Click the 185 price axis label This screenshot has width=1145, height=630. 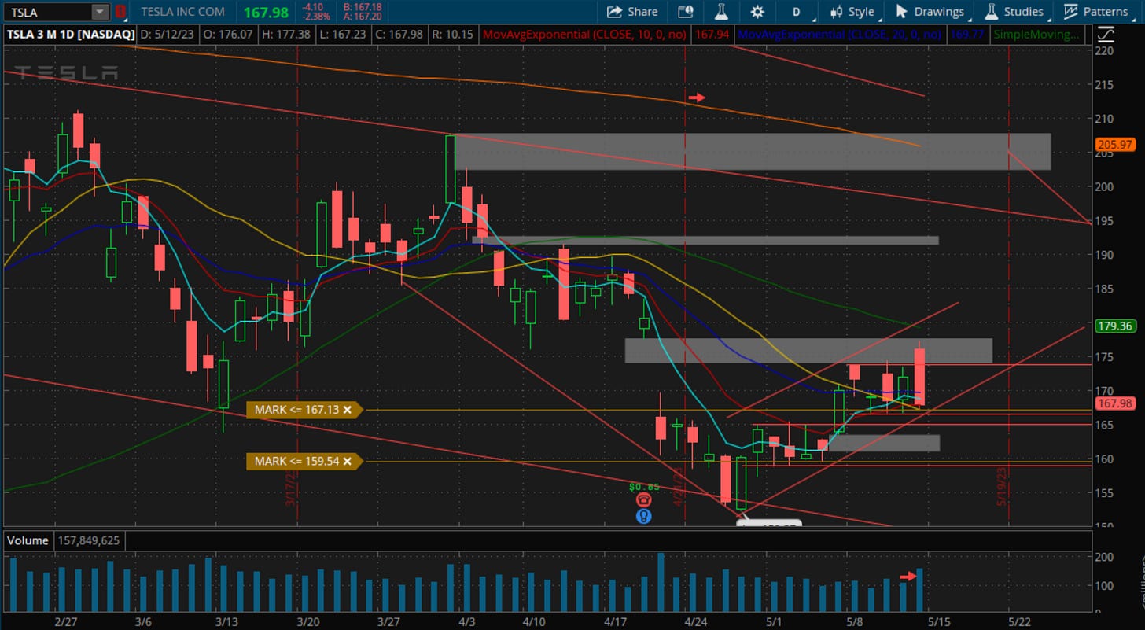(1104, 289)
